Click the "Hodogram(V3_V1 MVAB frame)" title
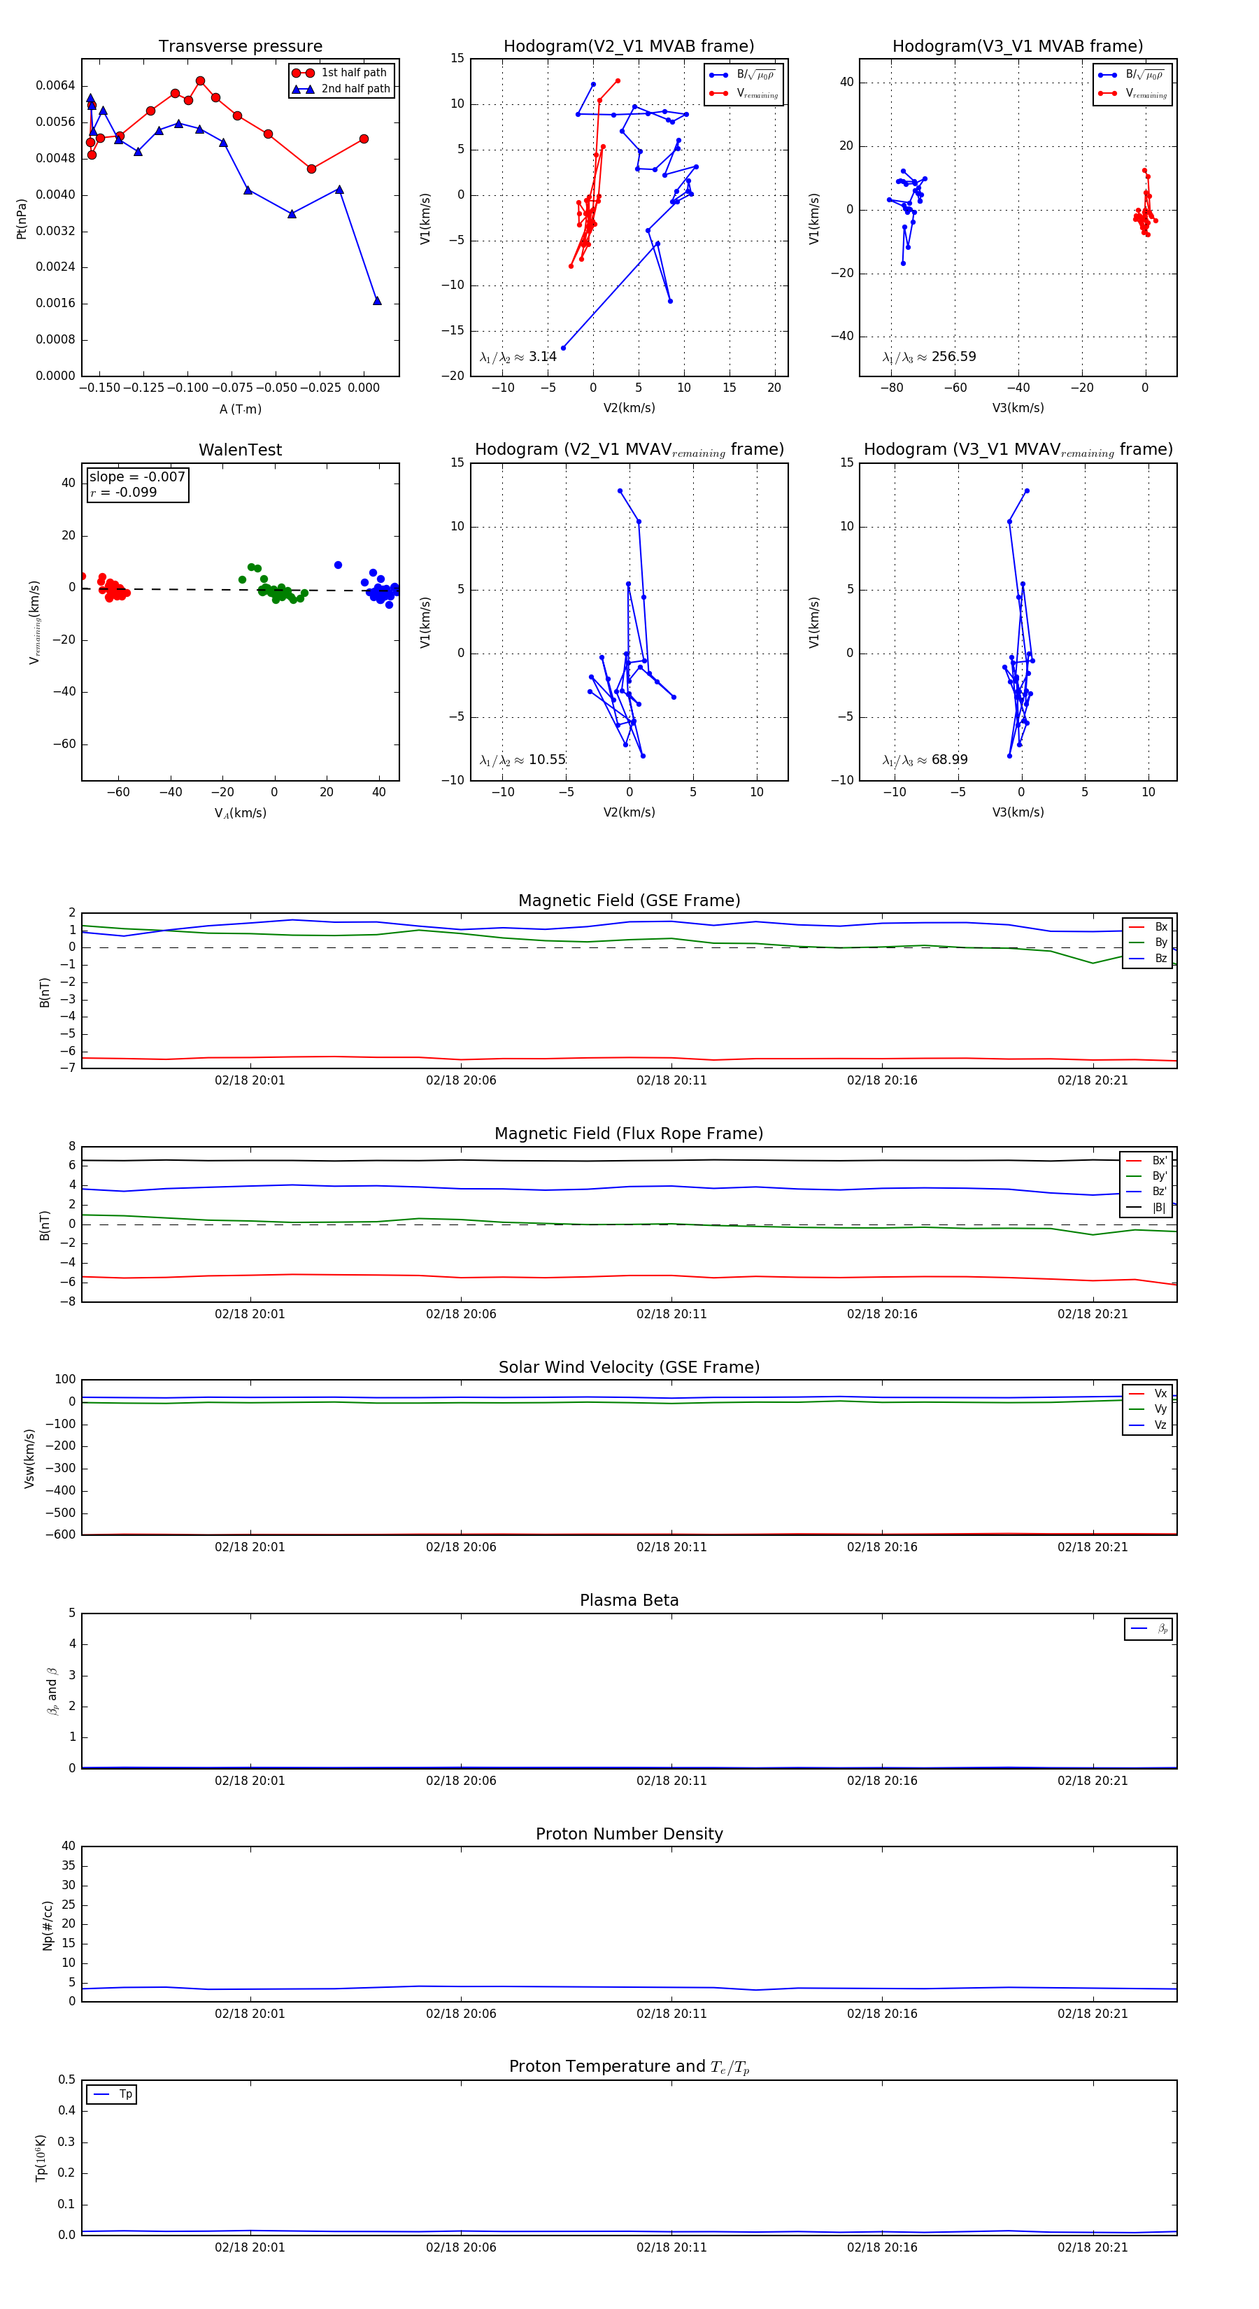The image size is (1259, 2309). pos(1018,47)
